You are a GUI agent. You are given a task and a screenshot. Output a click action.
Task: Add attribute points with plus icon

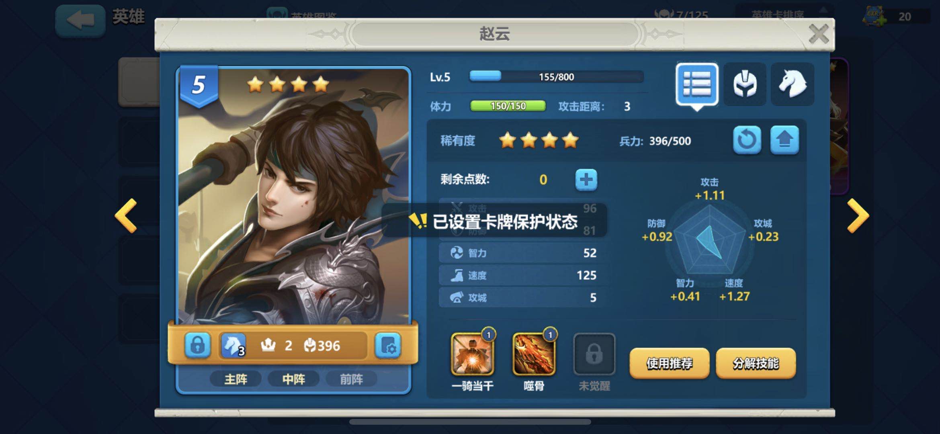[x=586, y=180]
